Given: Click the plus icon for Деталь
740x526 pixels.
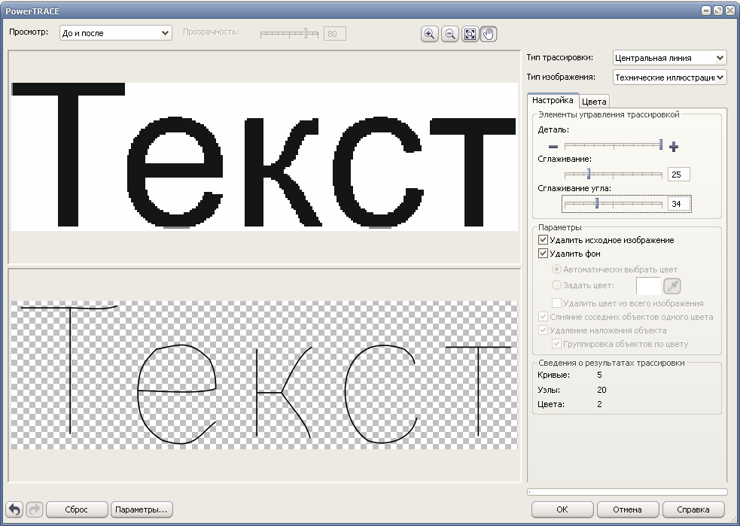Looking at the screenshot, I should pyautogui.click(x=674, y=147).
